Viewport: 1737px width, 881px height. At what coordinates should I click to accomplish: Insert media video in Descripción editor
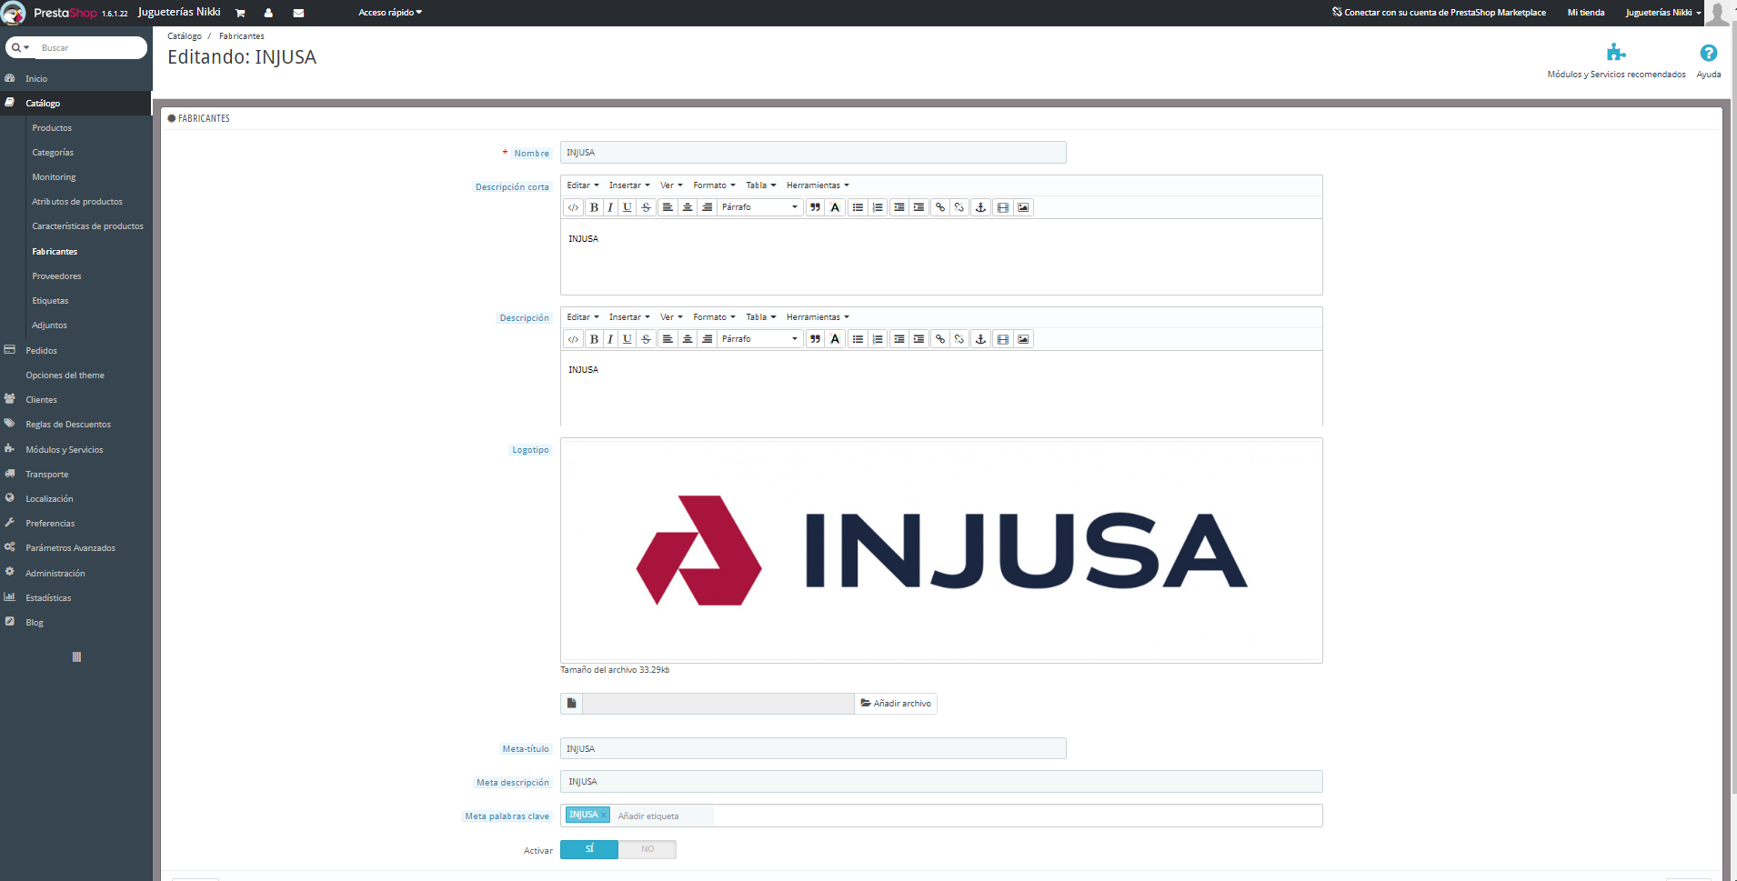pos(1002,339)
